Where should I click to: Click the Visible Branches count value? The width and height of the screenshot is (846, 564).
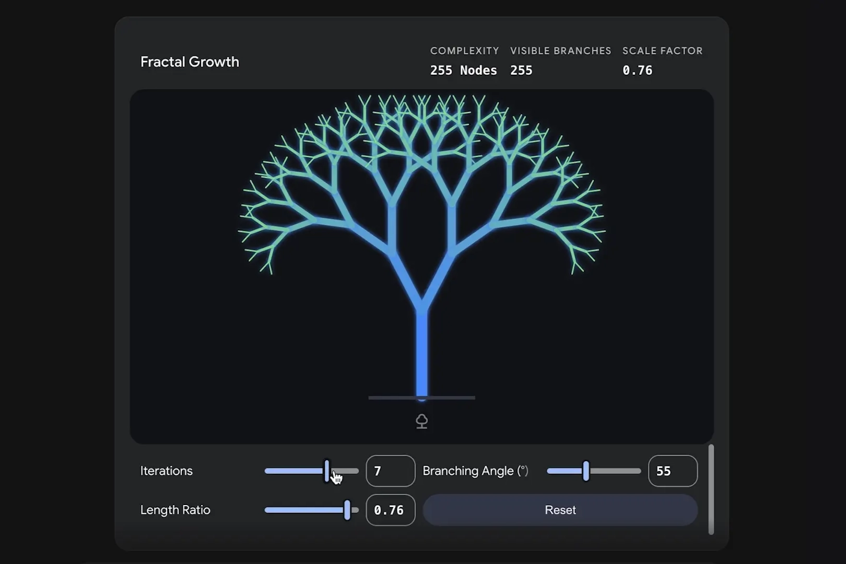click(x=521, y=70)
